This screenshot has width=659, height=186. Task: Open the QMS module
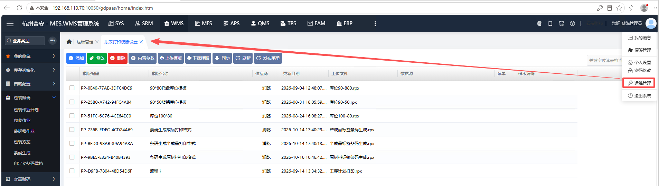click(260, 23)
